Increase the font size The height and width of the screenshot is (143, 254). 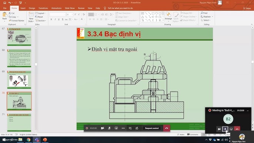(x=75, y=14)
